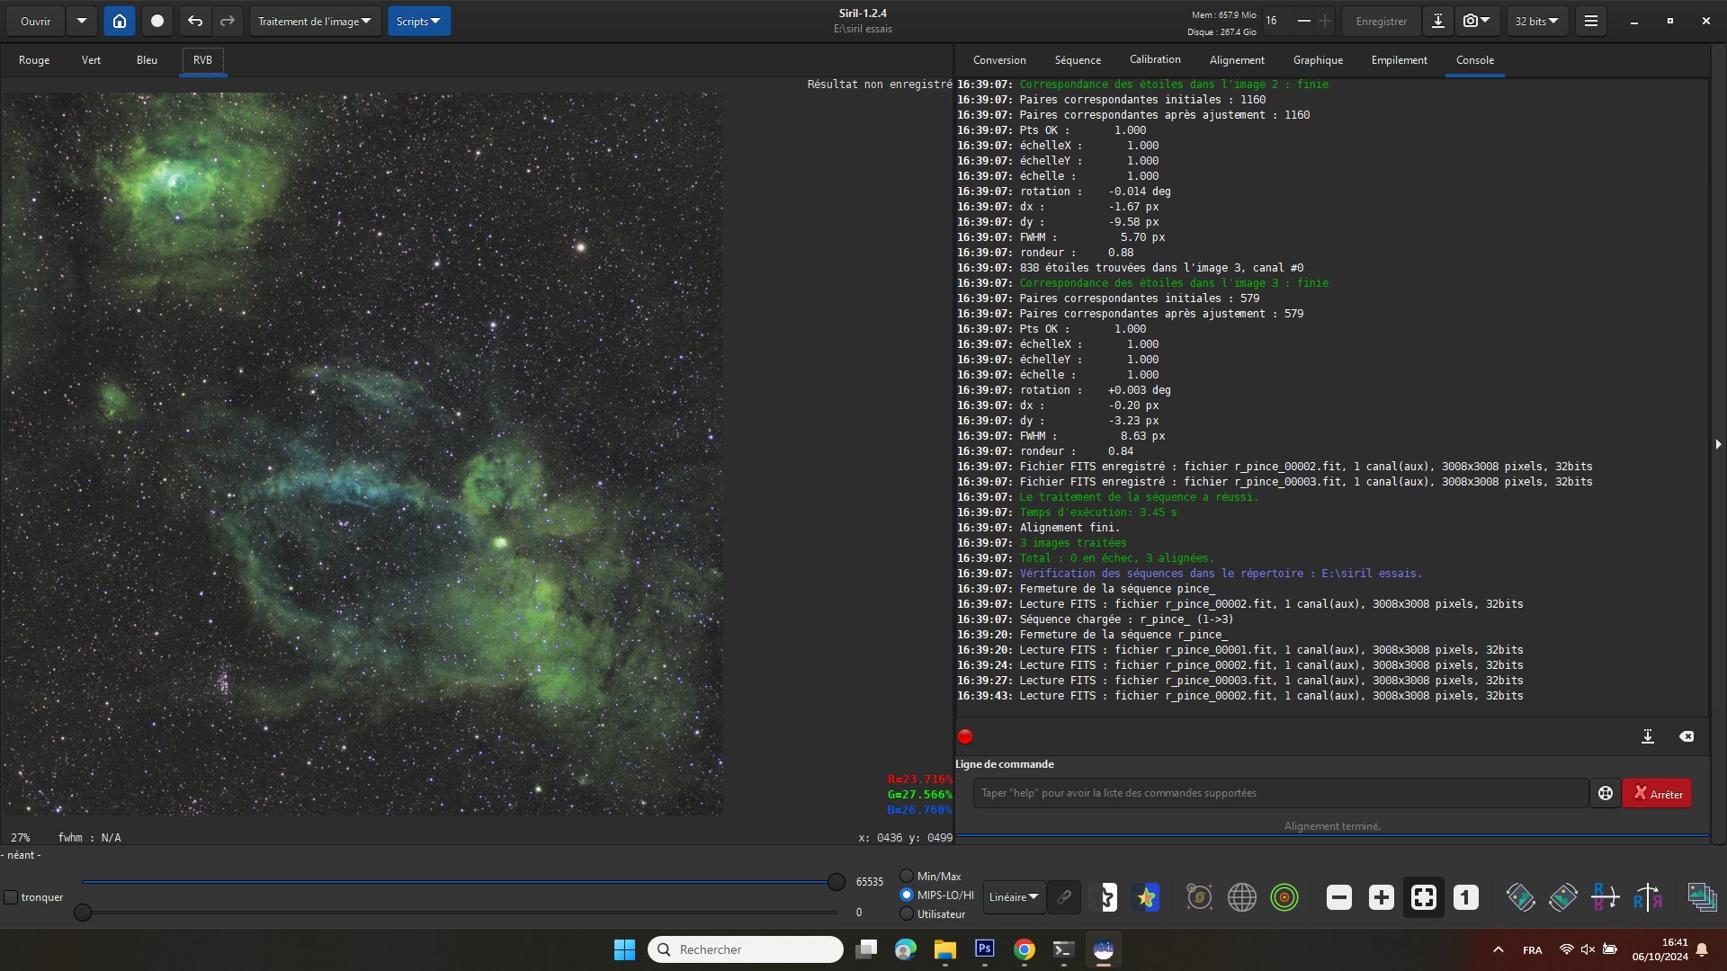Viewport: 1727px width, 971px height.
Task: Click the zoom-to-fit icon
Action: click(1423, 897)
